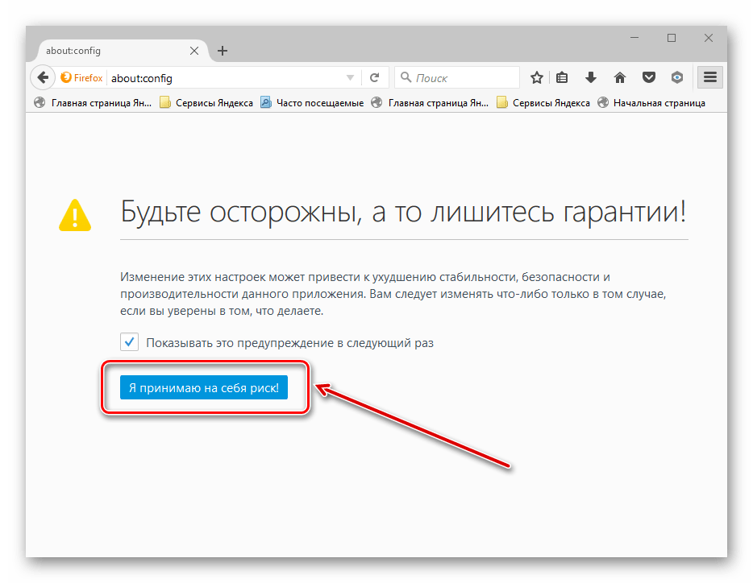
Task: Focus the Поиск search field
Action: tap(457, 78)
